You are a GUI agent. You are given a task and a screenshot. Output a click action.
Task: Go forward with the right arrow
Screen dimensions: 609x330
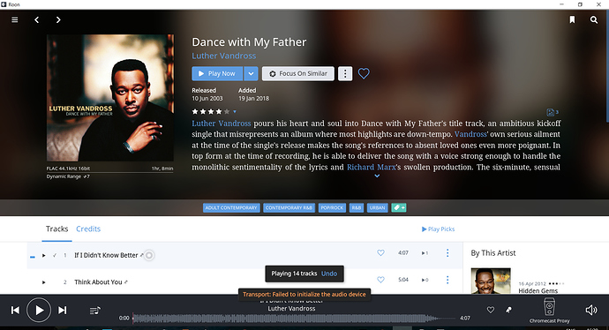click(x=58, y=19)
